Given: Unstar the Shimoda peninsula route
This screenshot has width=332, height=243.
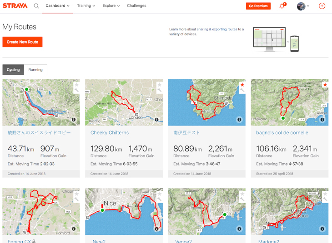Looking at the screenshot, I should click(242, 85).
